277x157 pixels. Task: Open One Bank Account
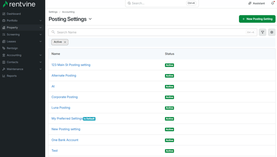point(65,140)
